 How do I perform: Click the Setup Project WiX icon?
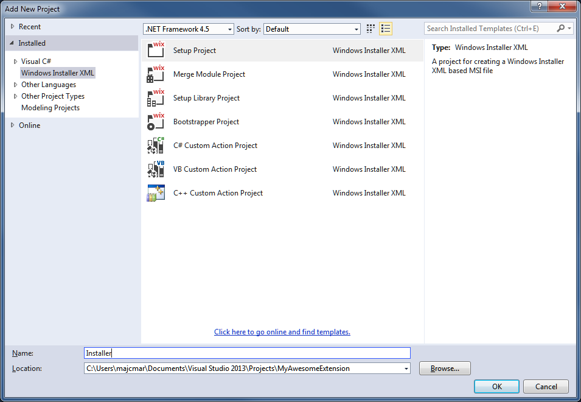coord(156,50)
